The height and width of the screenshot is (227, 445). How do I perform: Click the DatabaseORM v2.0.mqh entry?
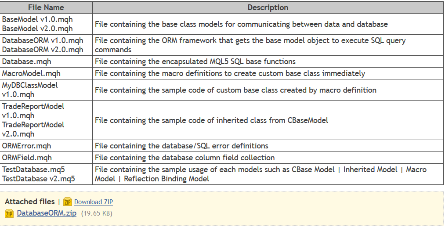(43, 50)
